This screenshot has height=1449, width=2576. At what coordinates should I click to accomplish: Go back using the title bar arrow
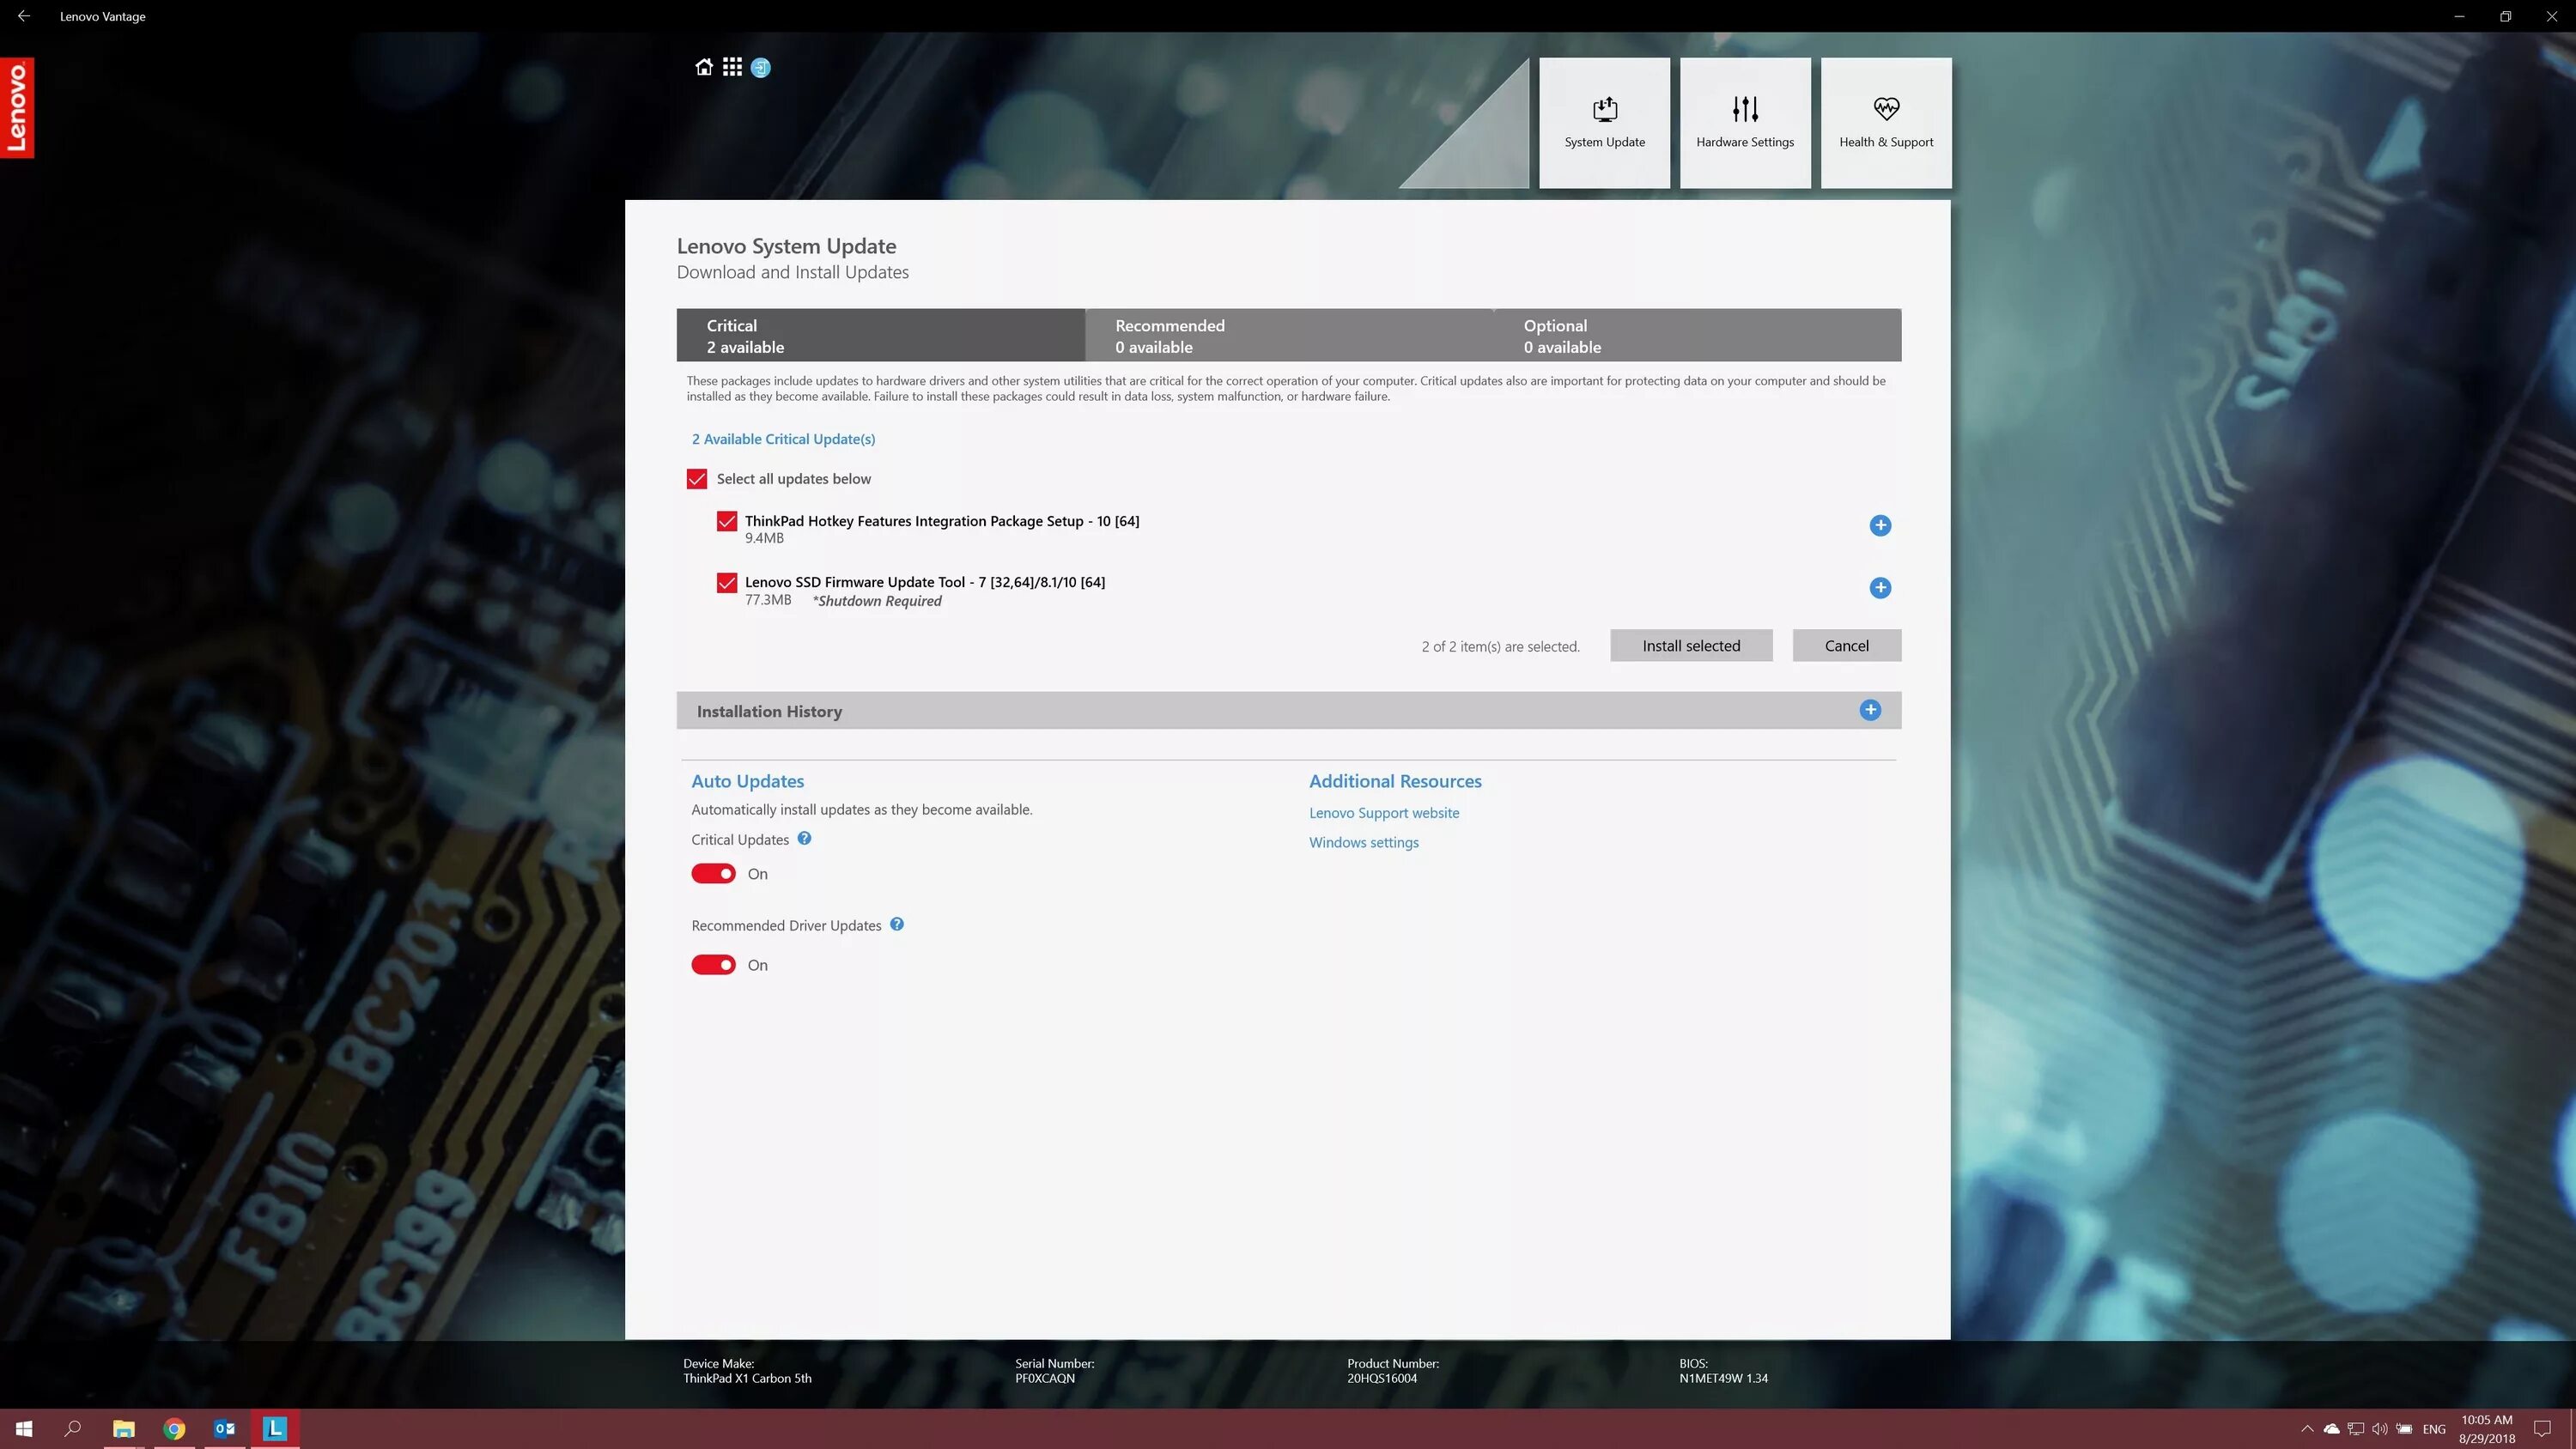(x=23, y=16)
